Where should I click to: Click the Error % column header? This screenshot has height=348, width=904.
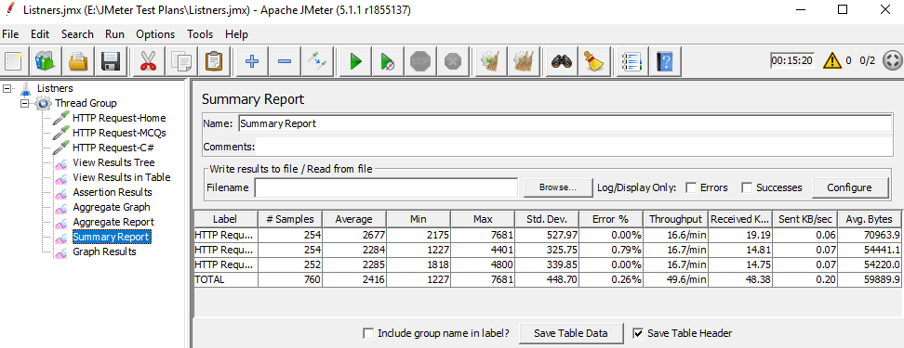[611, 219]
